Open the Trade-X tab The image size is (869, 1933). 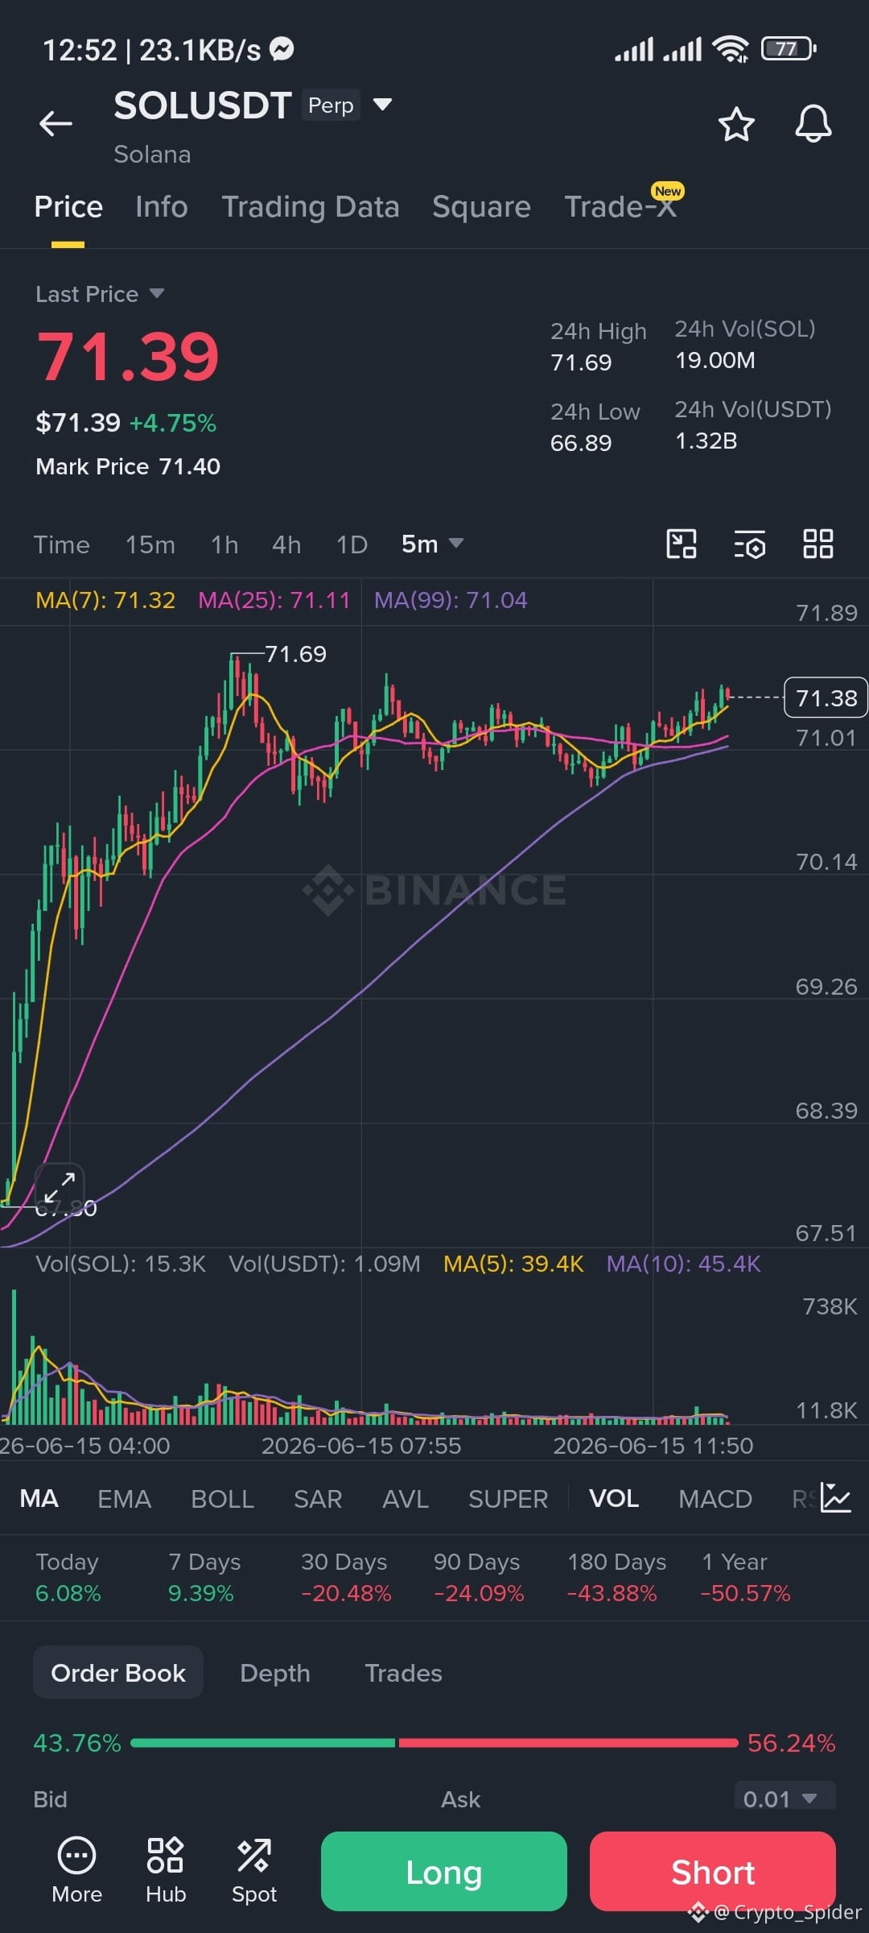click(x=620, y=207)
